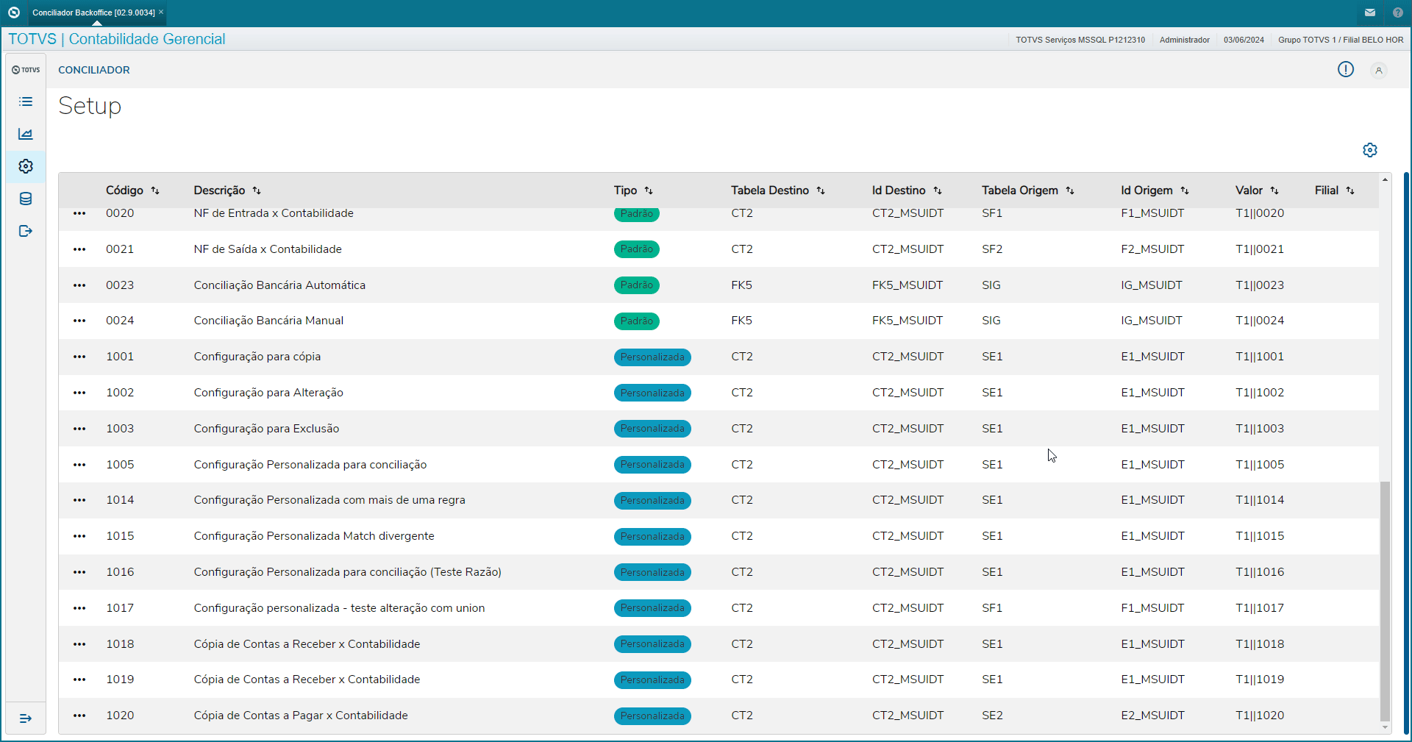Open actions menu for row 1015
The width and height of the screenshot is (1412, 742).
[79, 536]
